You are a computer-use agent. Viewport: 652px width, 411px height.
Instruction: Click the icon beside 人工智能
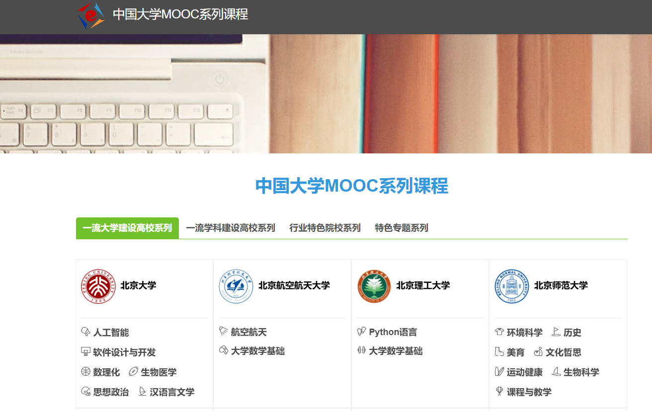(x=85, y=332)
